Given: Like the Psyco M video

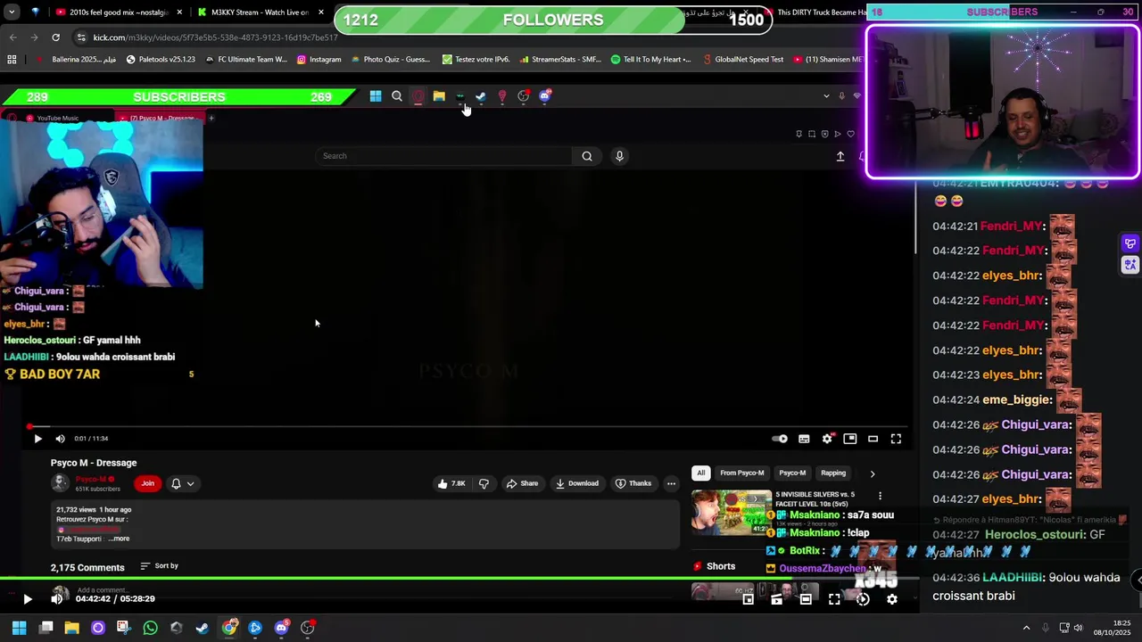Looking at the screenshot, I should pyautogui.click(x=451, y=483).
